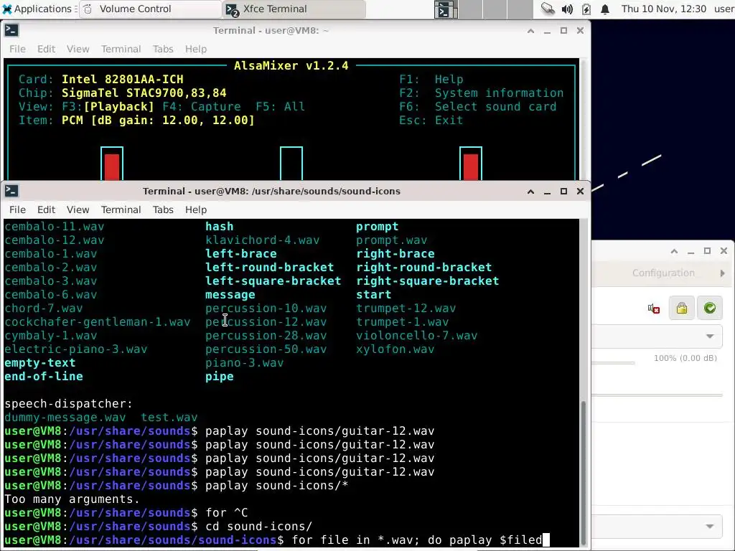Open File menu in sound-icons terminal
The image size is (735, 551).
tap(17, 209)
